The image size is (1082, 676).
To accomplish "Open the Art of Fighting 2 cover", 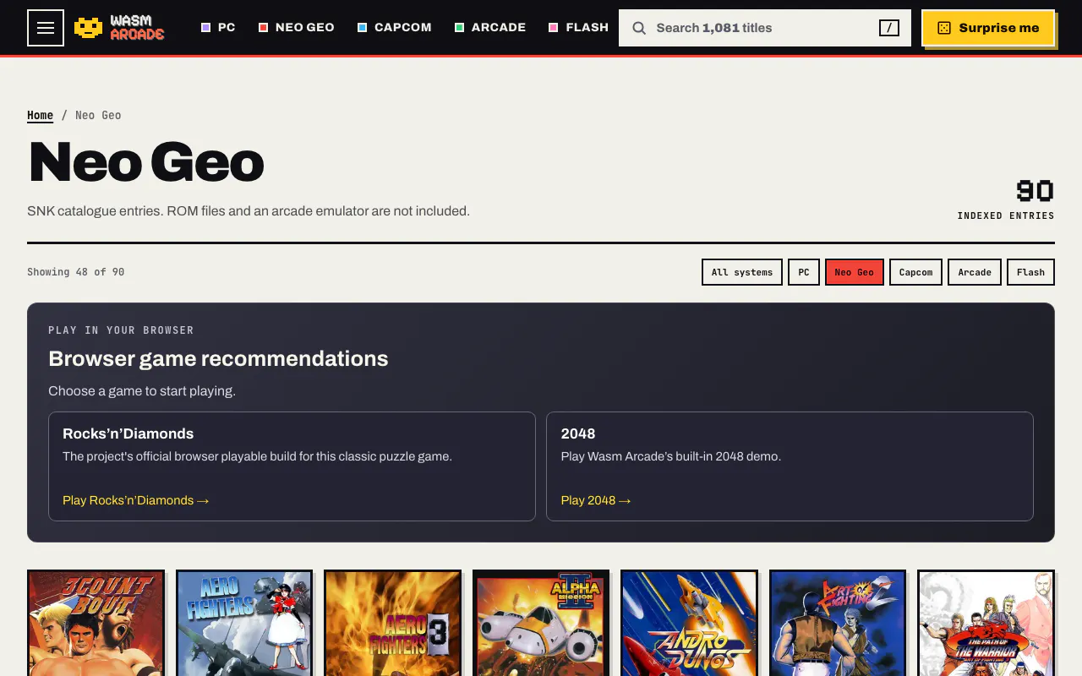I will pyautogui.click(x=838, y=623).
